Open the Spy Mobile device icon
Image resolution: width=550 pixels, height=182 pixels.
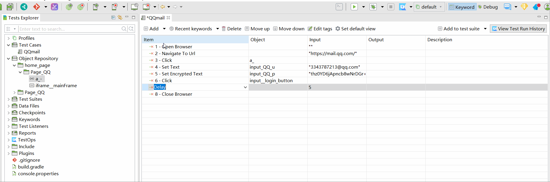95,7
